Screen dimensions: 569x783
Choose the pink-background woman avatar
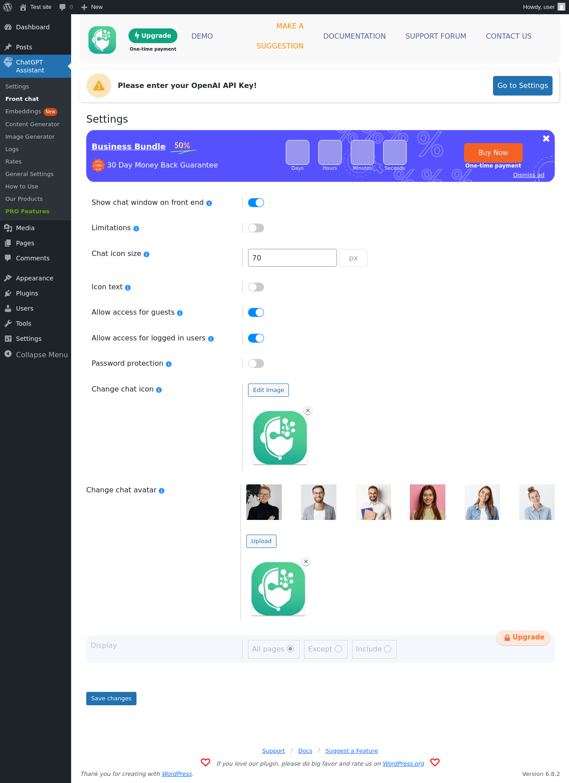(428, 502)
